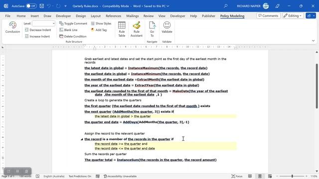Collapse the ribbon with the chevron
The image size is (319, 179).
[314, 41]
